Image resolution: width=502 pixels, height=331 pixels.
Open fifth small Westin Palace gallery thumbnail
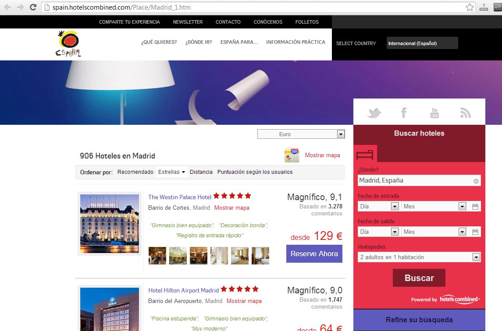tap(240, 256)
